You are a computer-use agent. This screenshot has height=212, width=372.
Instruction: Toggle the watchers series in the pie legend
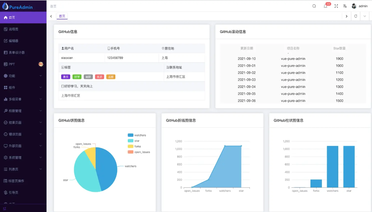pyautogui.click(x=137, y=135)
